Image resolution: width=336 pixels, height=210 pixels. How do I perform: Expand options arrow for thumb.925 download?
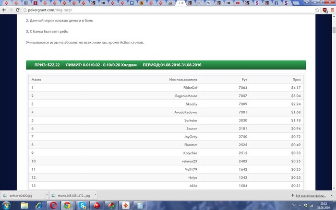(x=96, y=195)
